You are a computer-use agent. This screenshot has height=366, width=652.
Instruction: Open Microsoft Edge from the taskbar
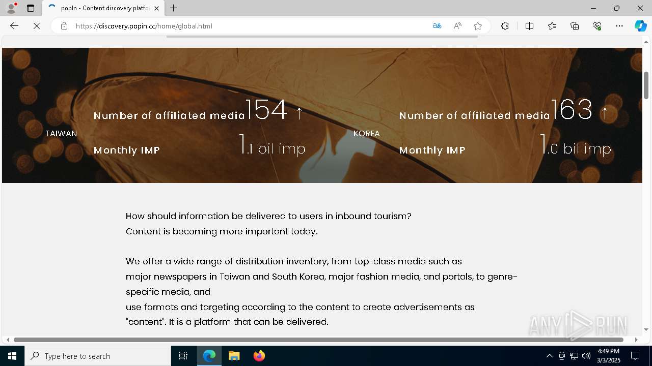[x=209, y=356]
